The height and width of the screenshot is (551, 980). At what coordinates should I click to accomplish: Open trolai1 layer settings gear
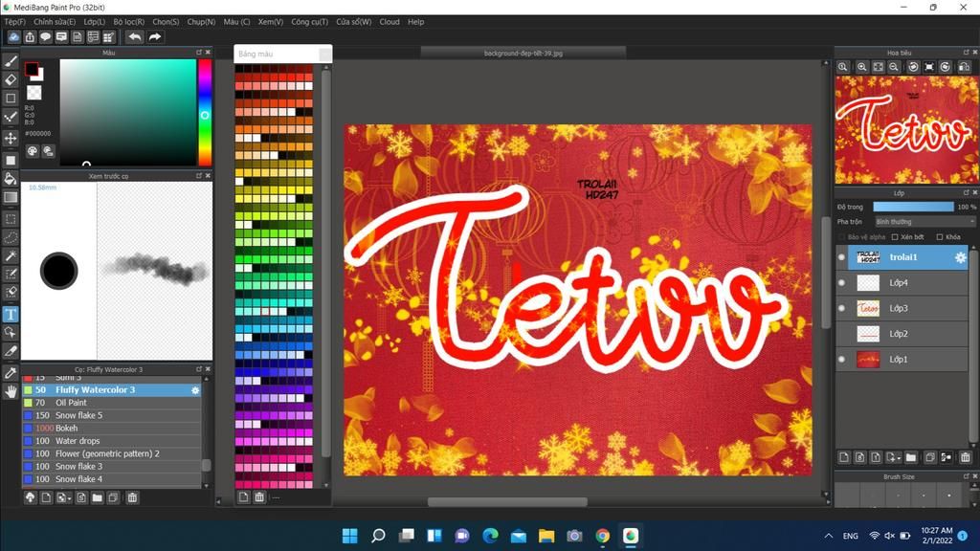[x=960, y=257]
